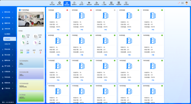
Task: Open the 详情 link on 8#充电桩 card
Action: pos(105,55)
